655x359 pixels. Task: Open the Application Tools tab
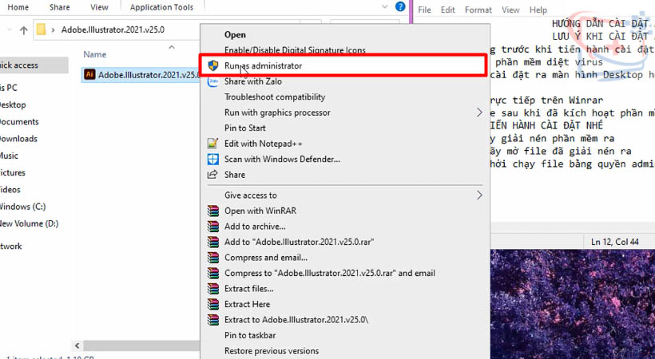coord(161,7)
